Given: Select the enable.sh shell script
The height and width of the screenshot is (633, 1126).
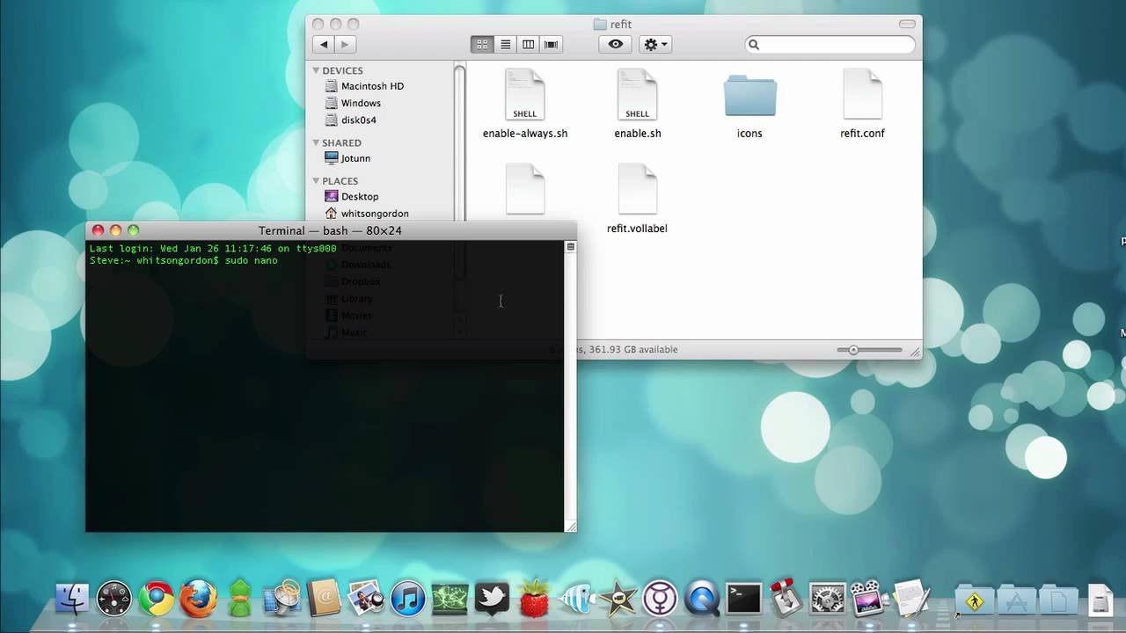Looking at the screenshot, I should click(x=638, y=105).
